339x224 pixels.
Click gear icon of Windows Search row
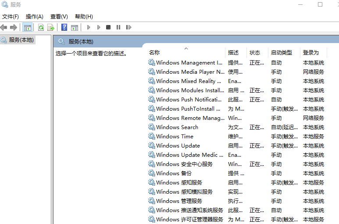[152, 127]
